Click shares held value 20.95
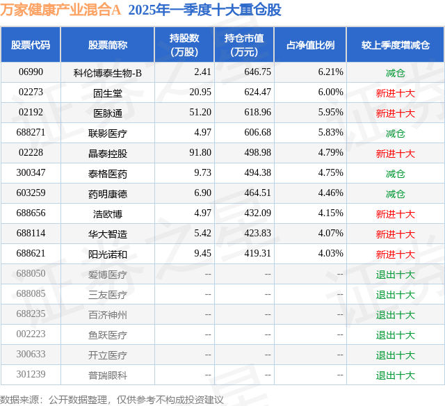This screenshot has width=445, height=406. [200, 92]
